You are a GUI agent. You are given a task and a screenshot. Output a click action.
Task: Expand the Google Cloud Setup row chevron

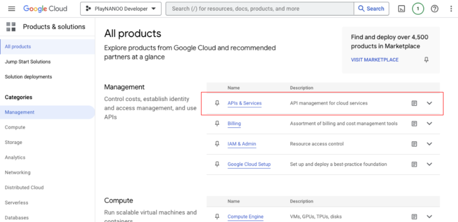[429, 164]
